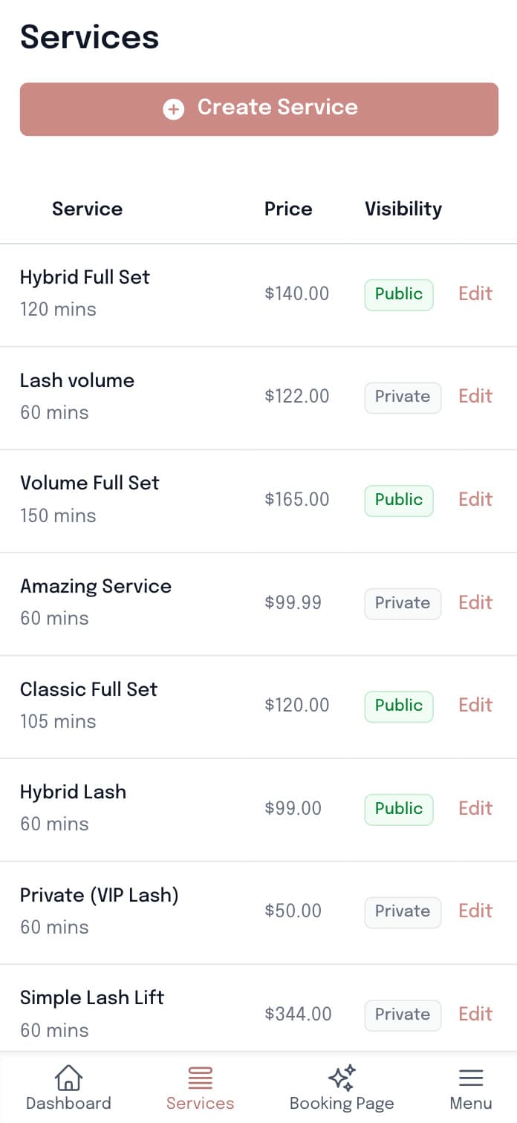Edit the Simple Lash Lift service
This screenshot has width=517, height=1123.
point(475,1015)
